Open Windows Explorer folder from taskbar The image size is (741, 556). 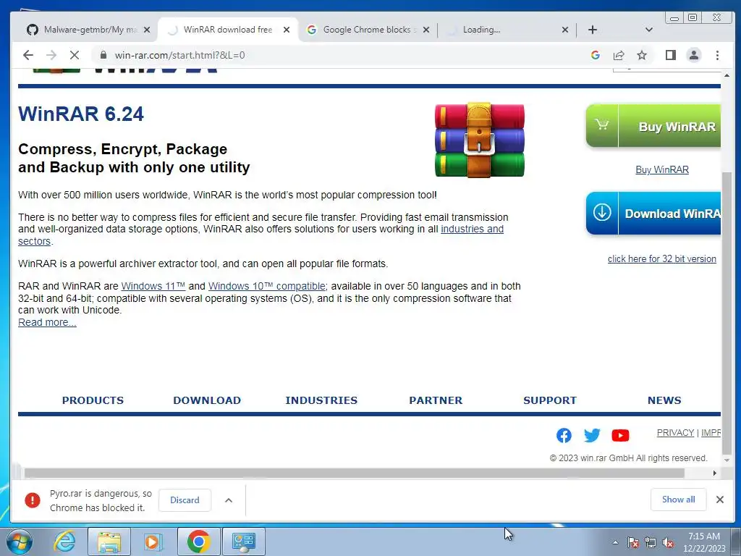109,542
